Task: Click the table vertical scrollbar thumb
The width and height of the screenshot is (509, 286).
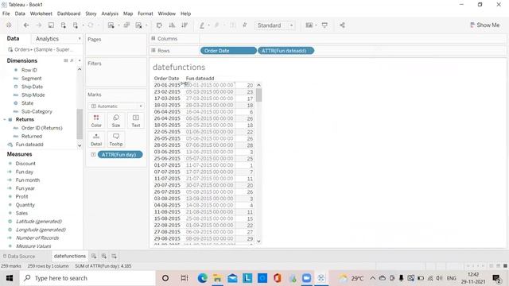Action: (258, 95)
